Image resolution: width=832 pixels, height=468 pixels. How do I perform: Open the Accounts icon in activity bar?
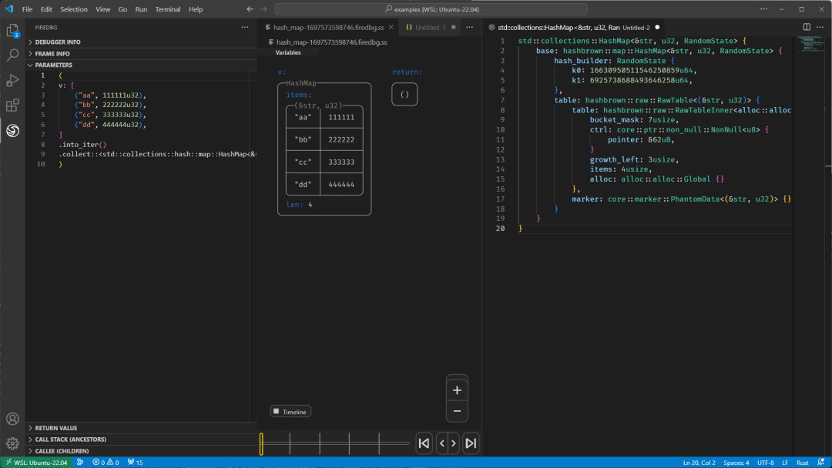point(12,420)
